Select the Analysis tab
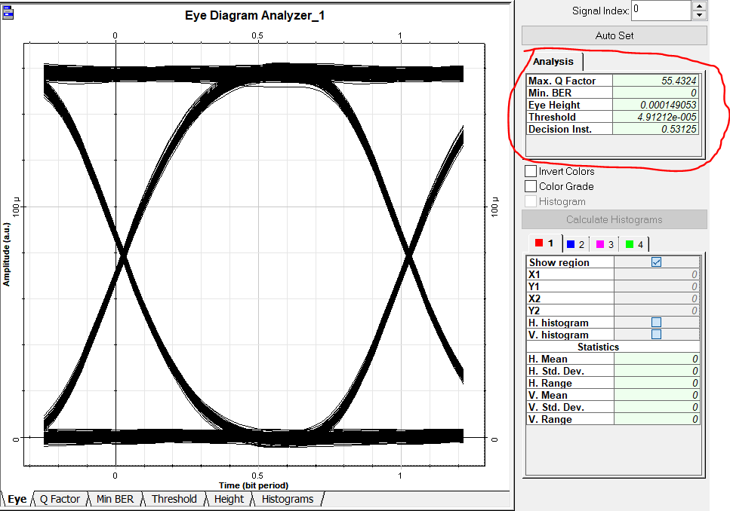Image resolution: width=730 pixels, height=511 pixels. [553, 61]
